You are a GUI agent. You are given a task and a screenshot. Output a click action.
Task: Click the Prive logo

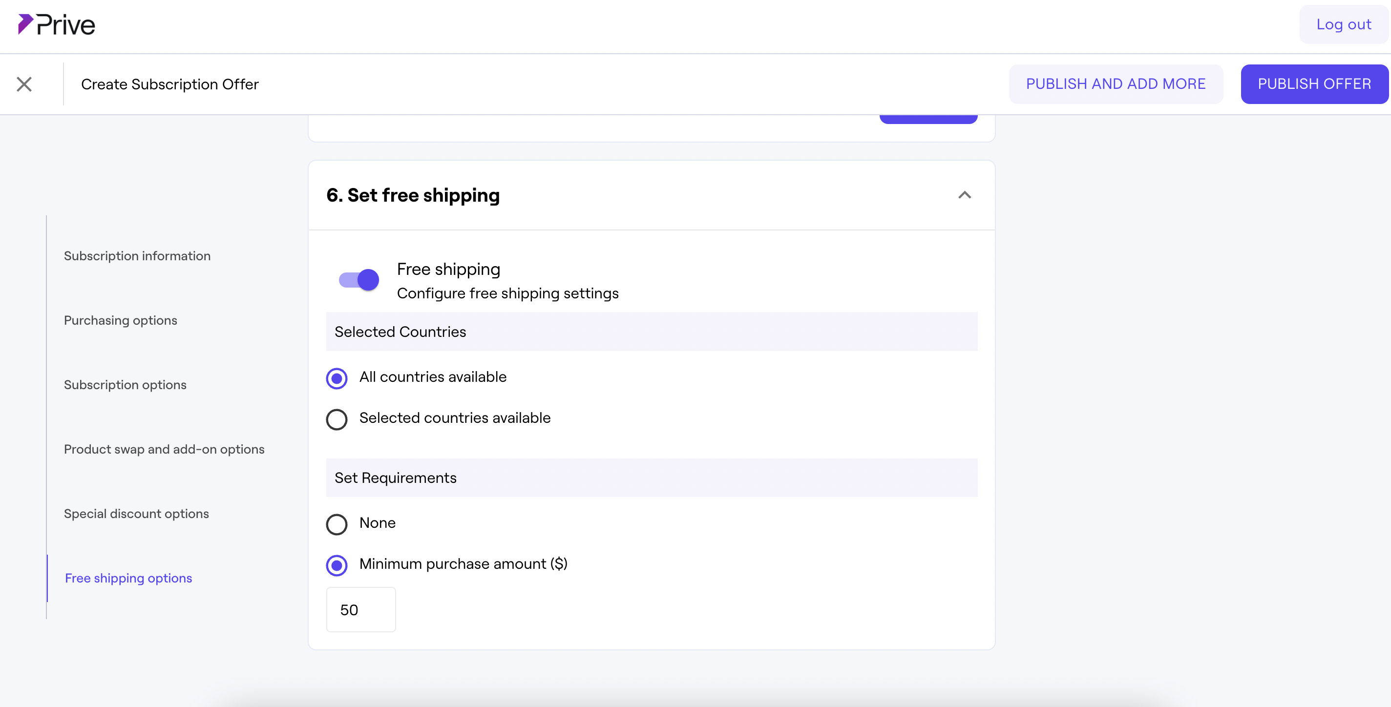[57, 25]
